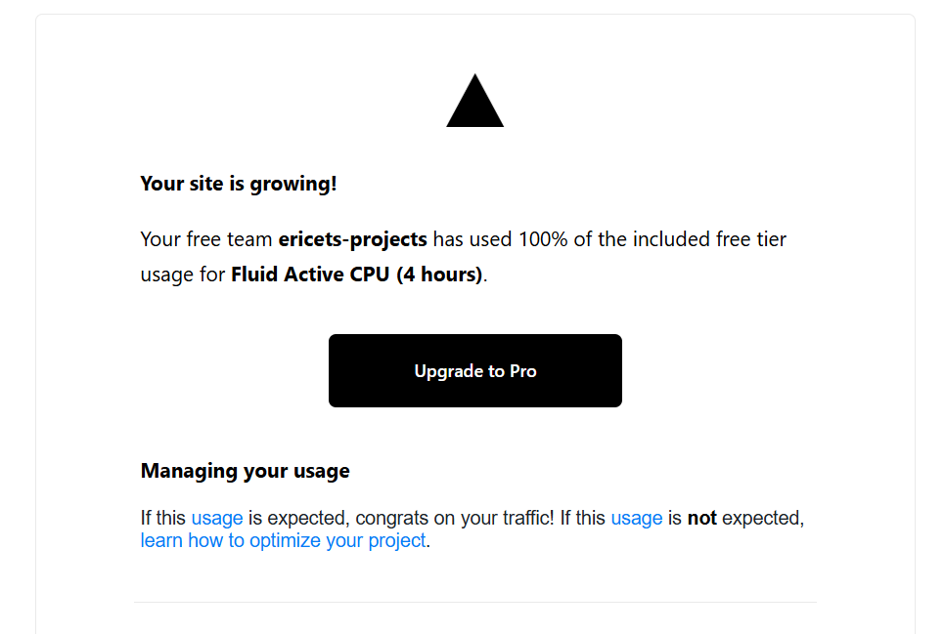The height and width of the screenshot is (634, 945).
Task: Click the "Your site is growing!" heading
Action: 239,184
